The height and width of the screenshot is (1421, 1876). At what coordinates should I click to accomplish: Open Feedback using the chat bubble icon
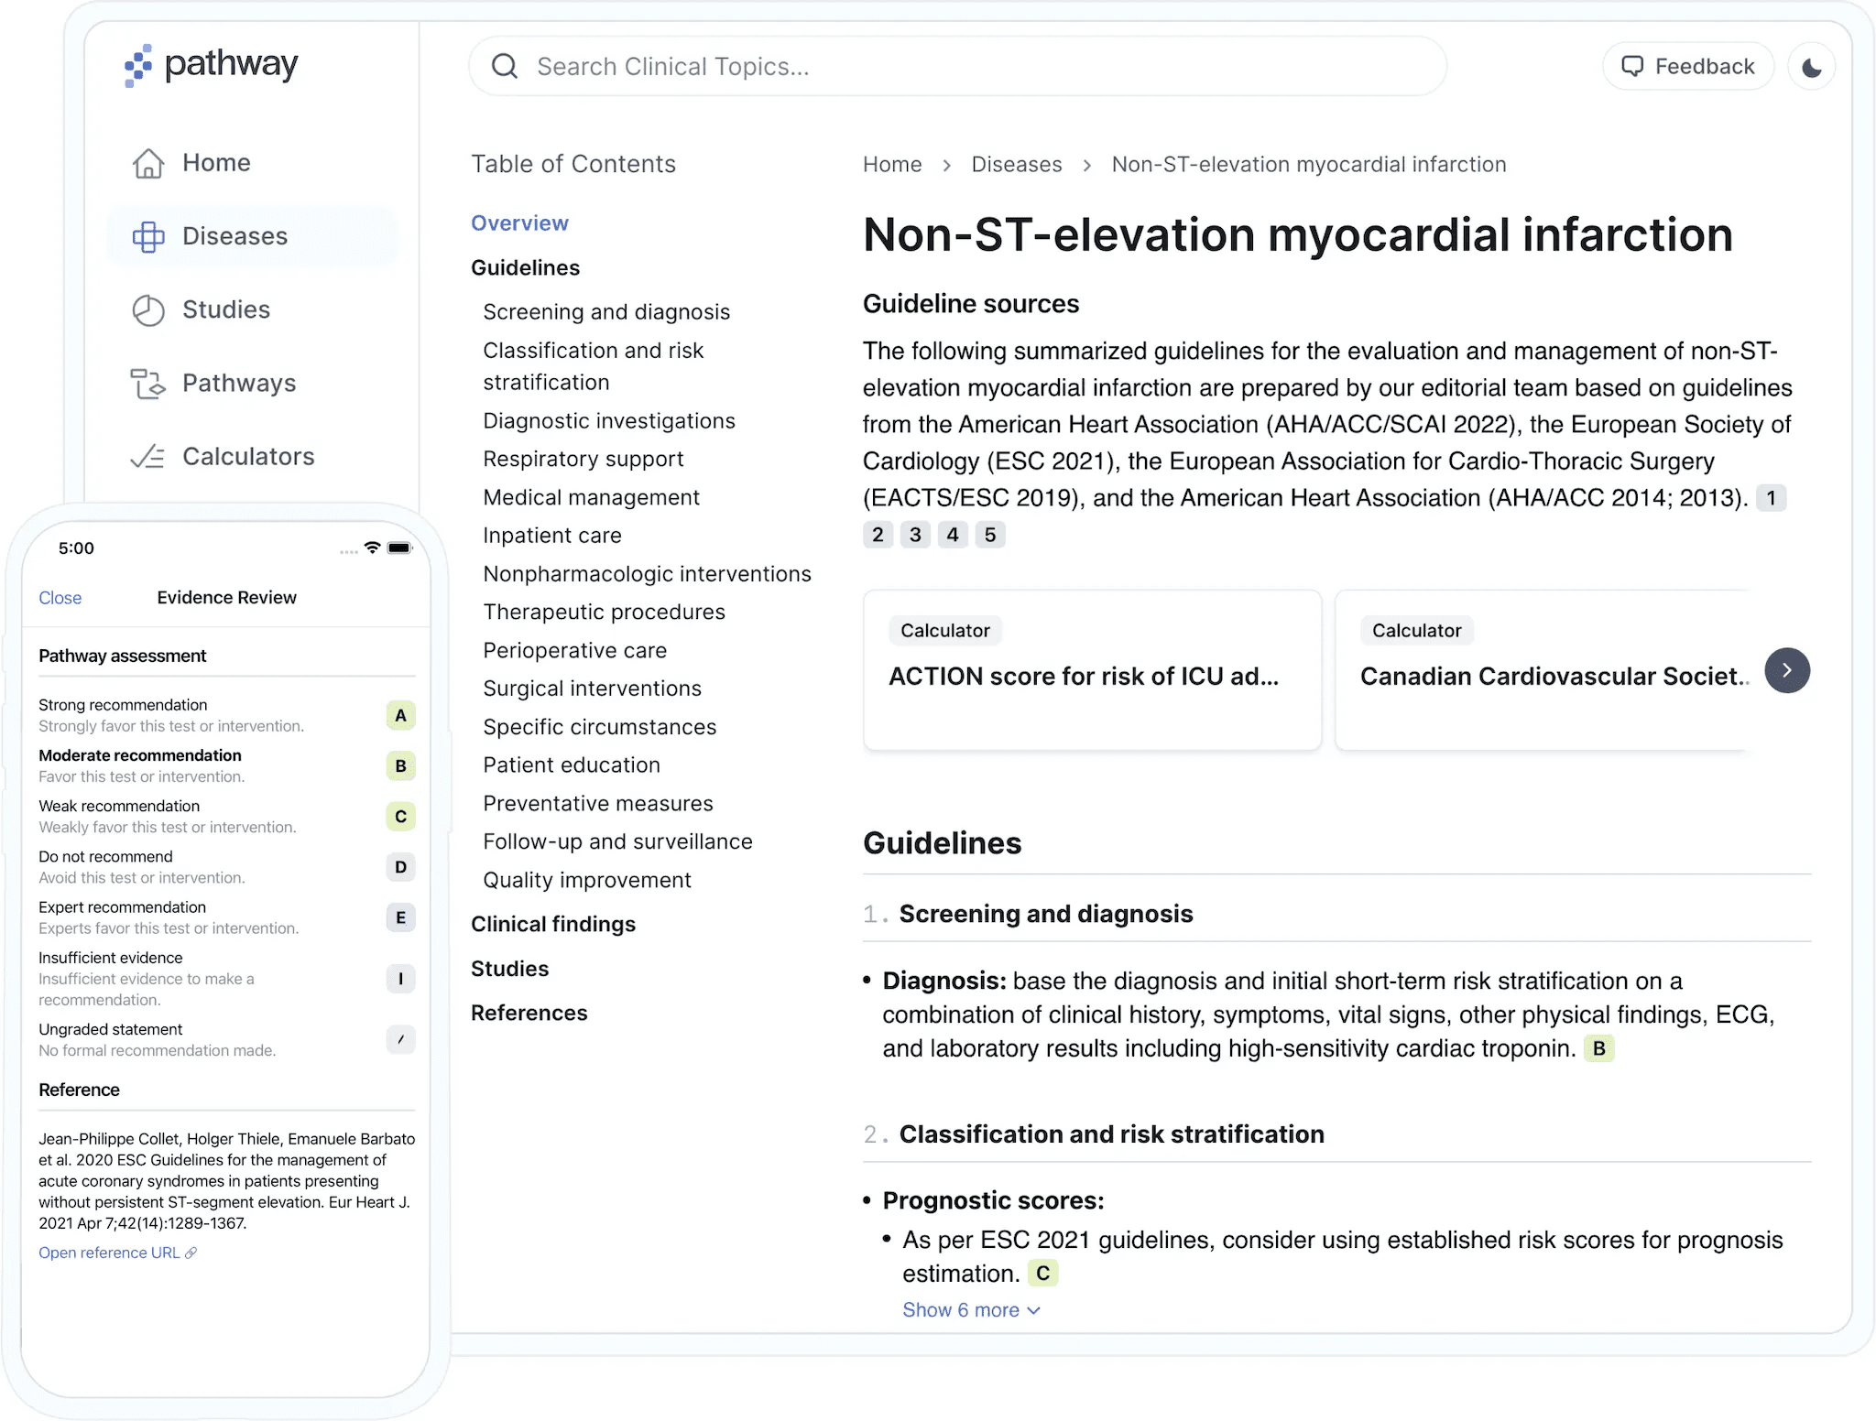[x=1634, y=65]
